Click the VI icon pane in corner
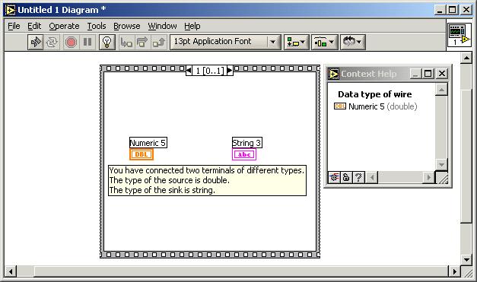 [459, 35]
